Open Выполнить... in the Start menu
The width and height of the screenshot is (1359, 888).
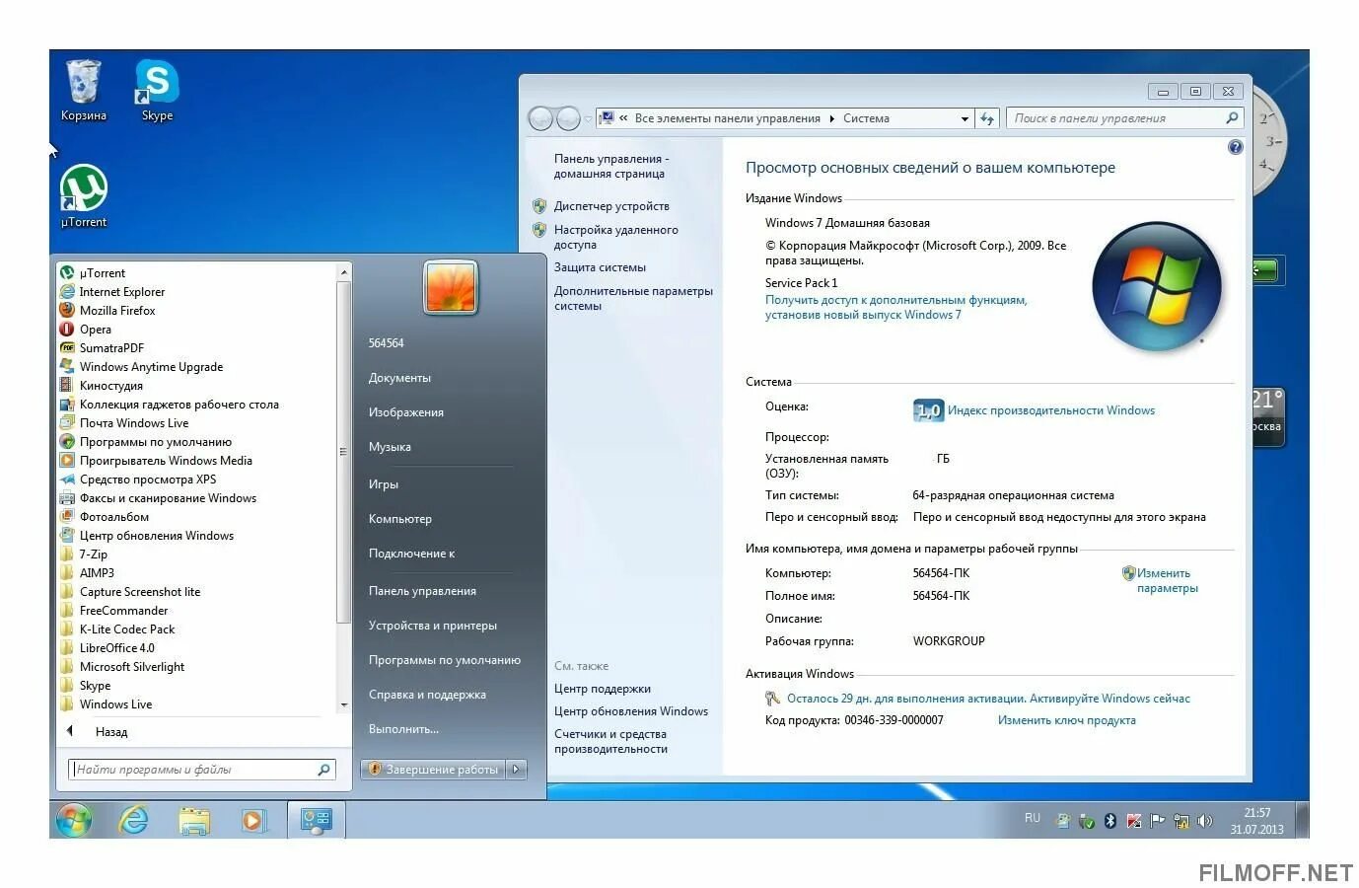(403, 729)
